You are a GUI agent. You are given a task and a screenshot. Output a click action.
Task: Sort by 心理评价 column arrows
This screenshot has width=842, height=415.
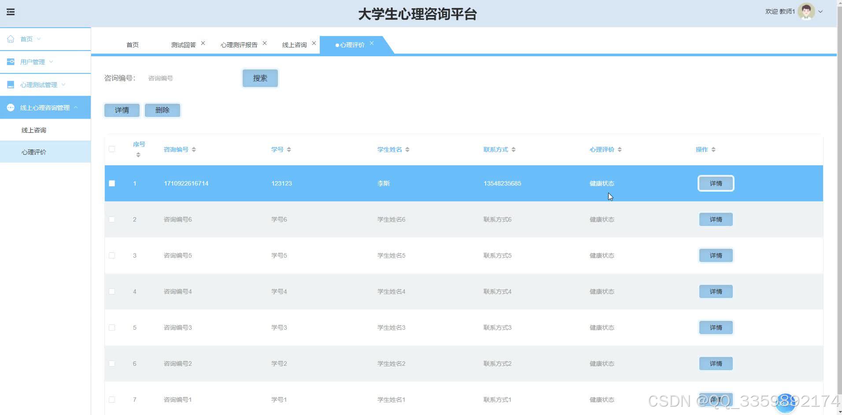tap(620, 149)
